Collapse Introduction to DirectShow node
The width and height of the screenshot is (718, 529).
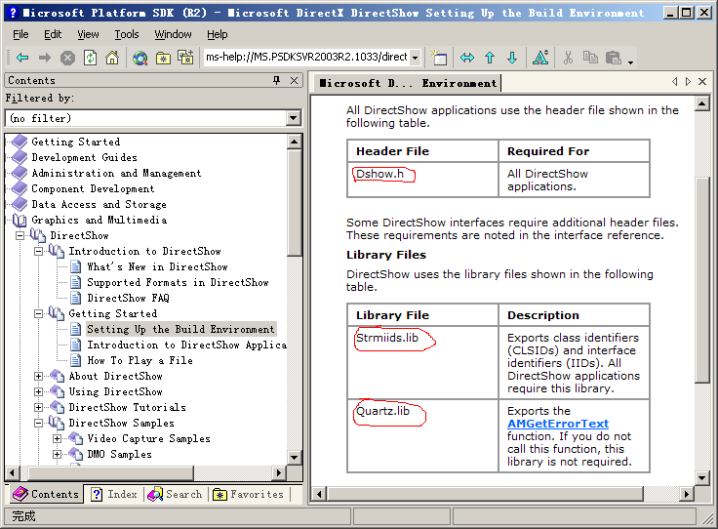pyautogui.click(x=39, y=252)
